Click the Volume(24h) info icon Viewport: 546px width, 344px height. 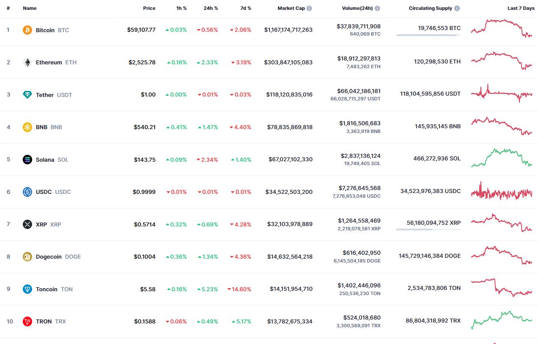click(377, 8)
